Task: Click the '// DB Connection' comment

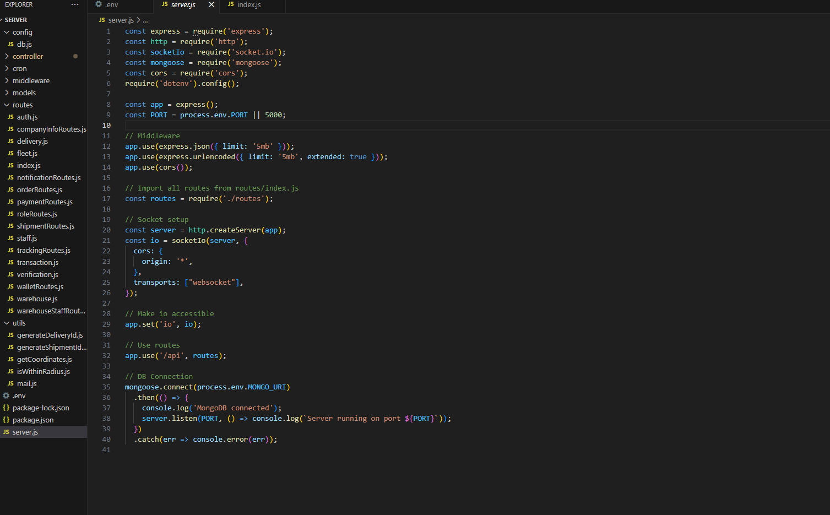Action: (159, 376)
